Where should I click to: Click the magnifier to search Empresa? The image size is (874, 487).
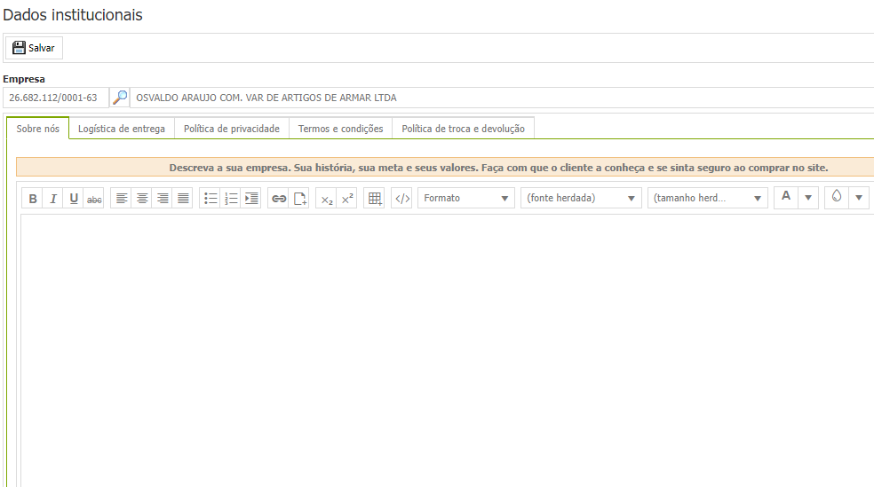click(x=120, y=98)
